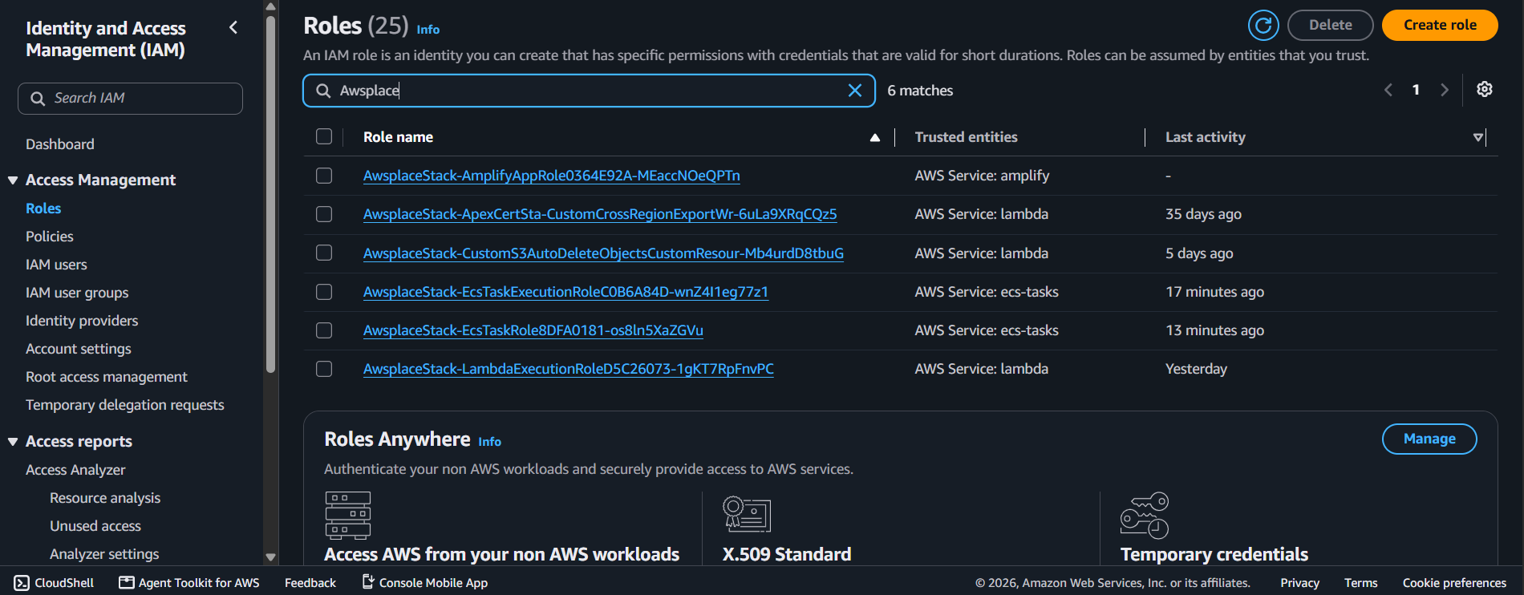Click the roles filter field containing Awsplace
Image resolution: width=1524 pixels, height=595 pixels.
pyautogui.click(x=589, y=91)
